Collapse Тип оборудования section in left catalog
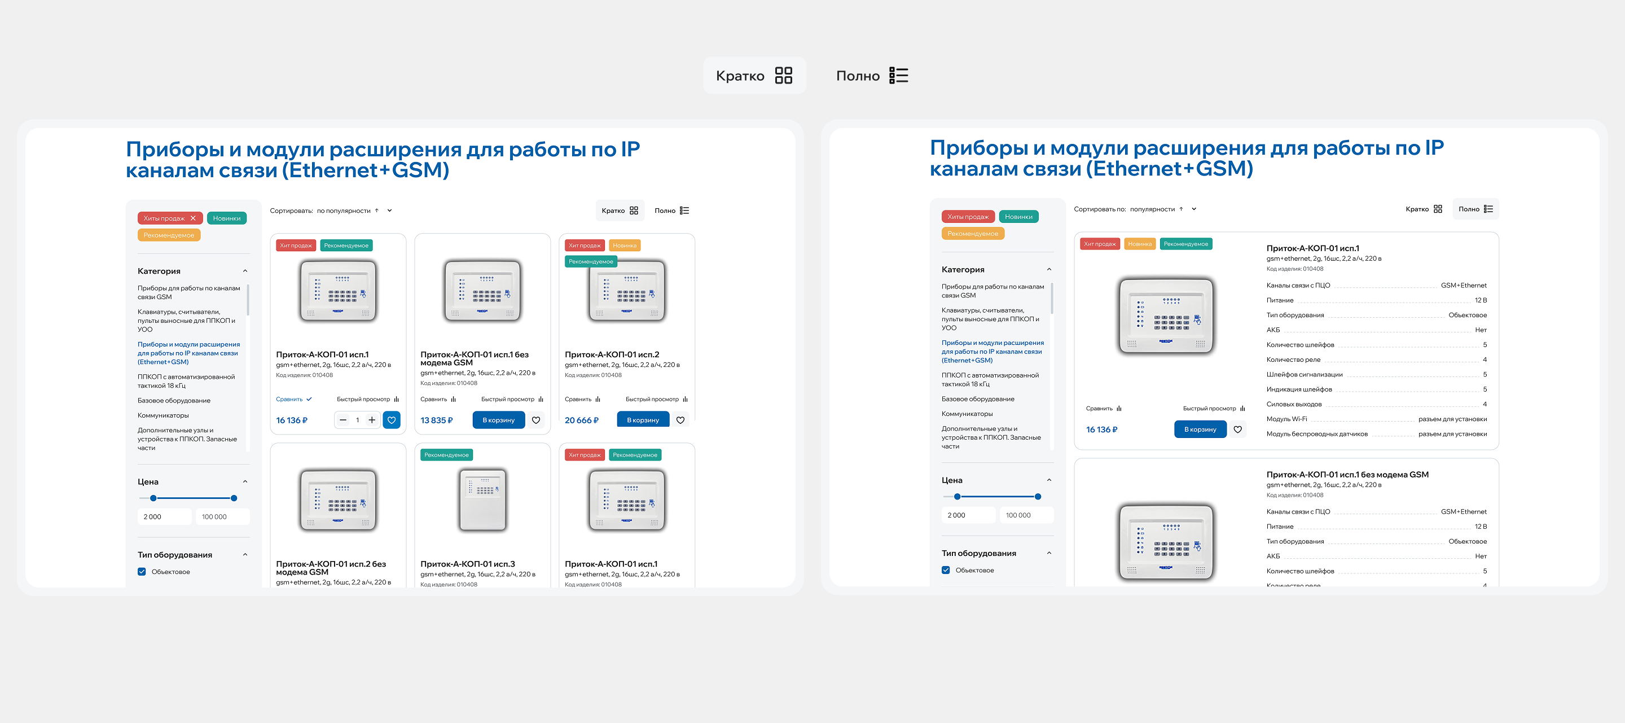The width and height of the screenshot is (1625, 723). (245, 555)
